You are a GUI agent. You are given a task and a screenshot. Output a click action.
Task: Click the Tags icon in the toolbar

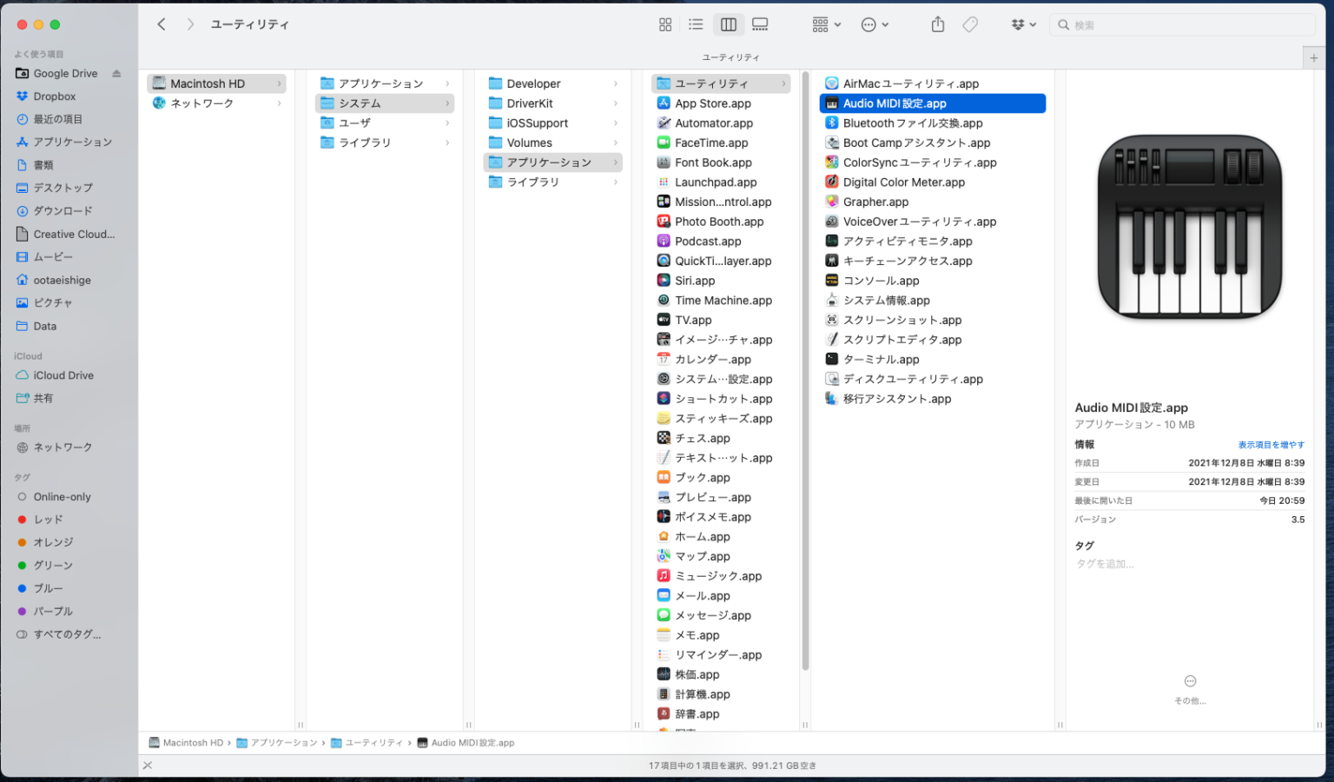click(970, 24)
